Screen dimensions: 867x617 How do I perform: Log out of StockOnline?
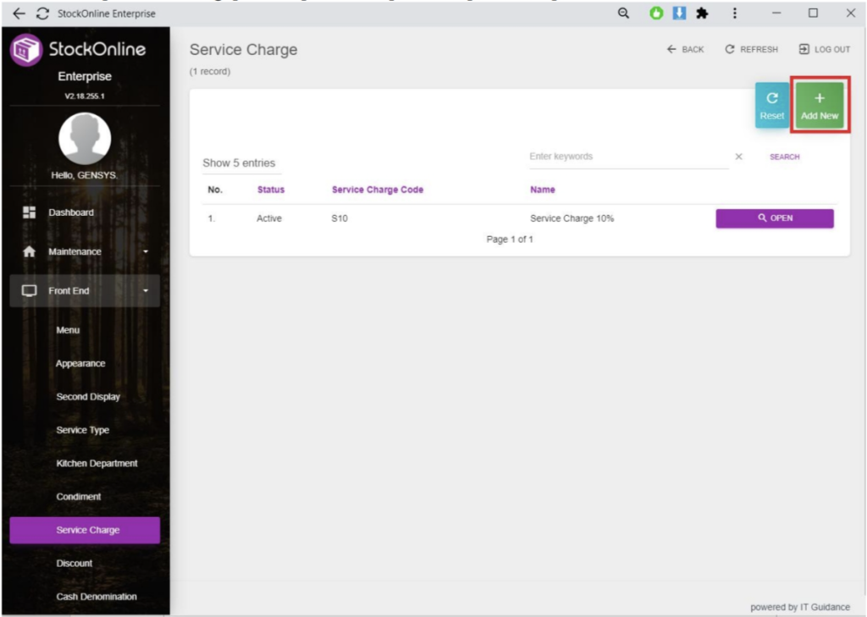[x=824, y=50]
